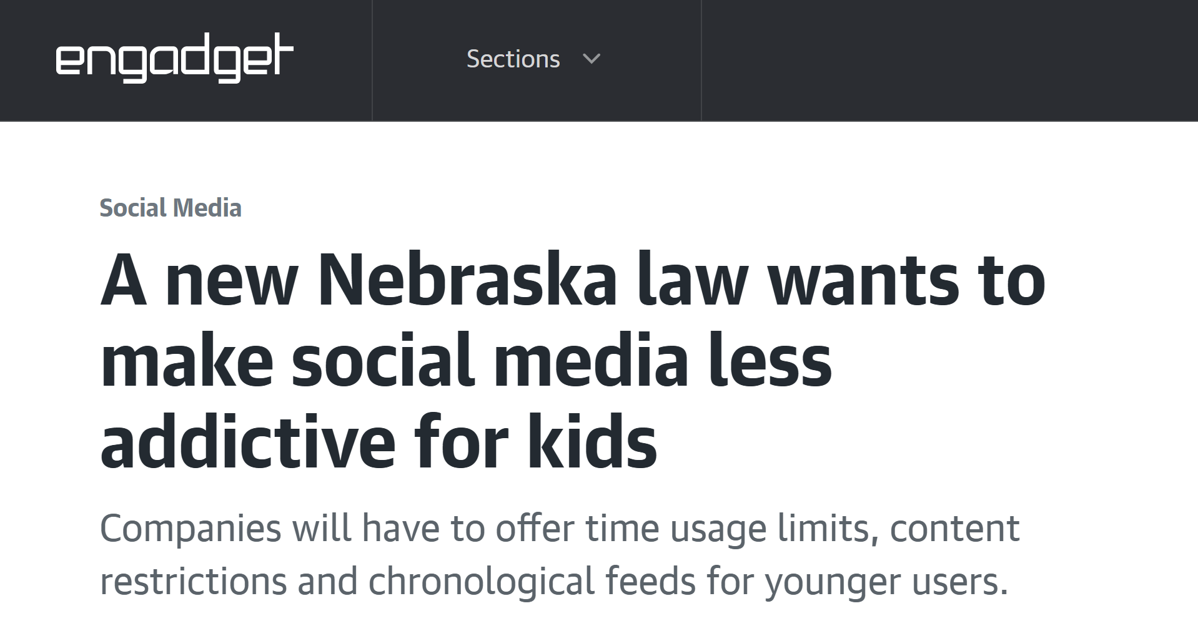The width and height of the screenshot is (1198, 621).
Task: Click subheading line starting "restrictions and chronological"
Action: tap(553, 582)
